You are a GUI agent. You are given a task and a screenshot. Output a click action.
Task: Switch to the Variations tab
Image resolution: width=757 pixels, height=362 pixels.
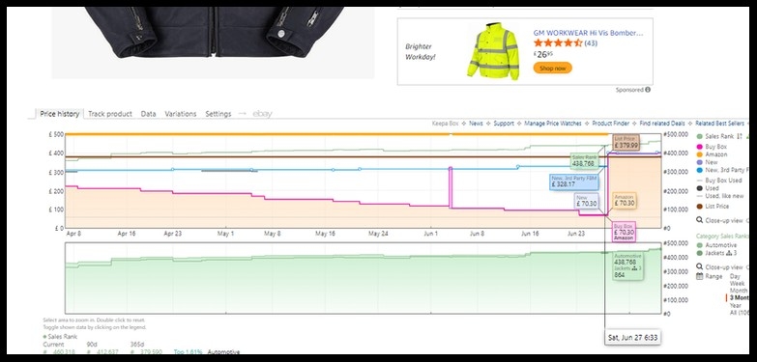click(181, 114)
